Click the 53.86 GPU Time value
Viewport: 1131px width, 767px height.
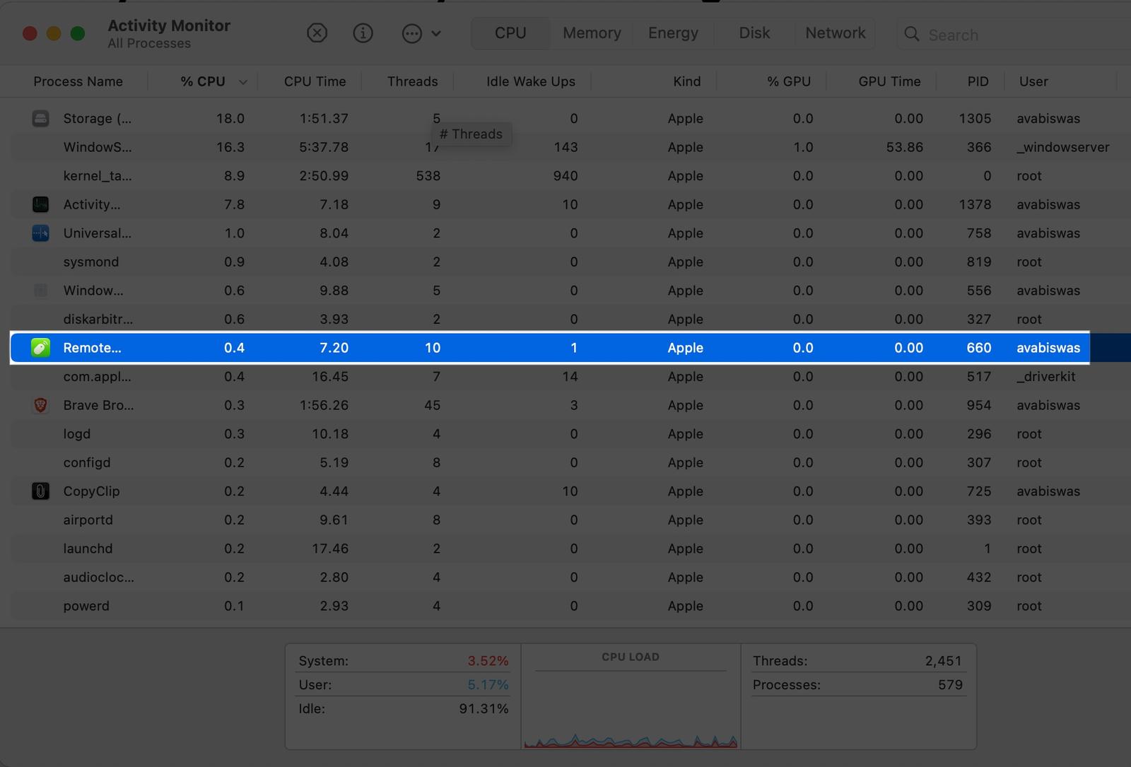click(x=905, y=147)
